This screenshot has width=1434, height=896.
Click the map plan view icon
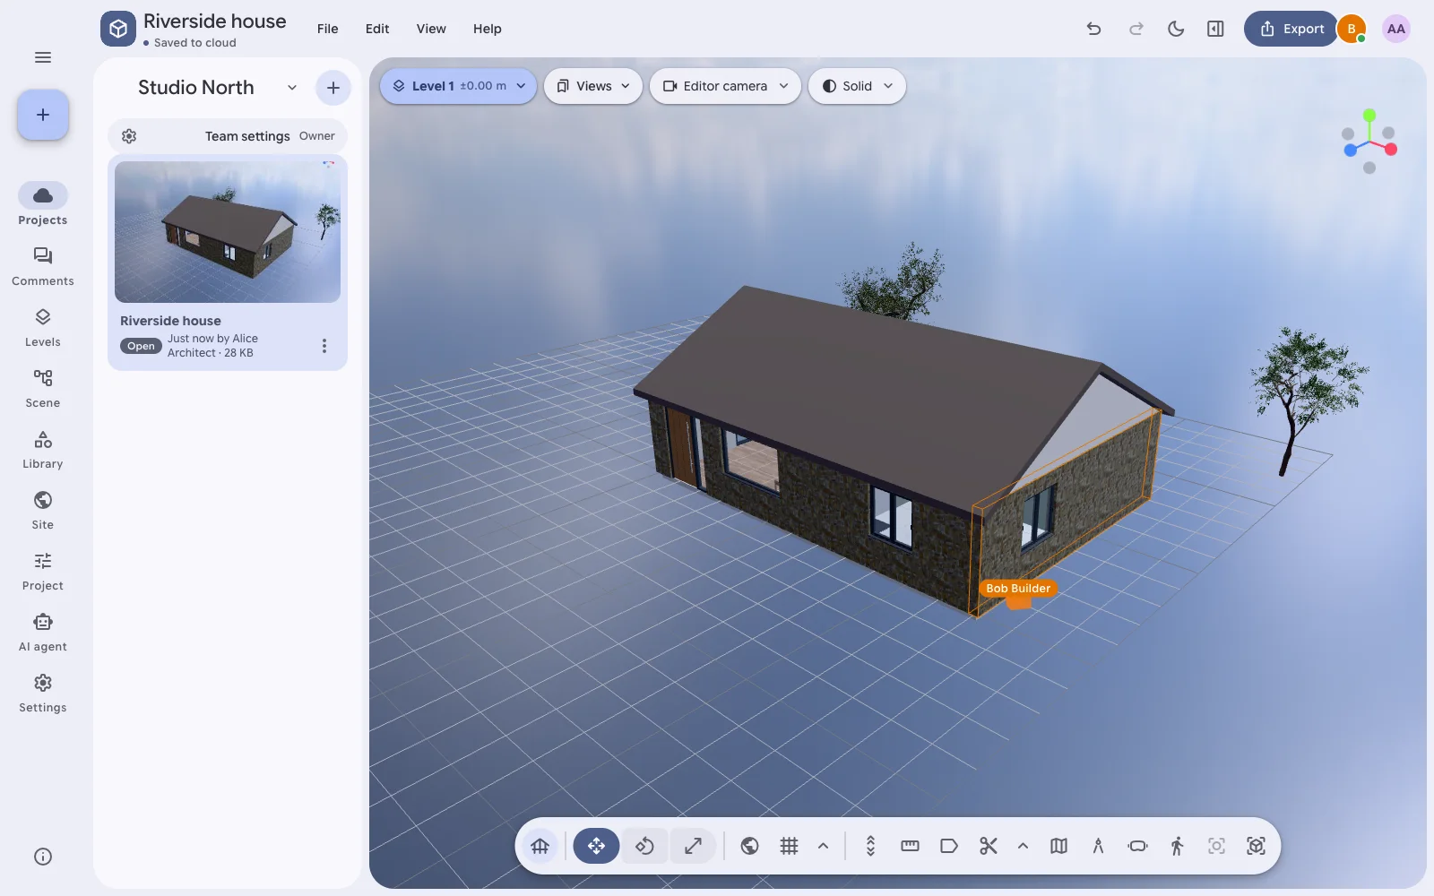tap(1058, 846)
